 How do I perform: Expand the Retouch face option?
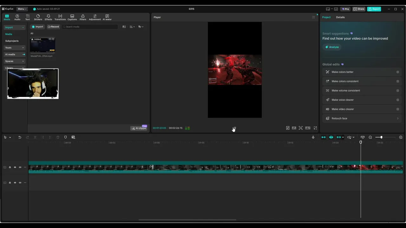[x=362, y=118]
